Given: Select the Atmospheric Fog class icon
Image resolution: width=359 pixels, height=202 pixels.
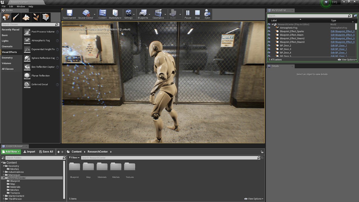Looking at the screenshot, I should tap(27, 41).
